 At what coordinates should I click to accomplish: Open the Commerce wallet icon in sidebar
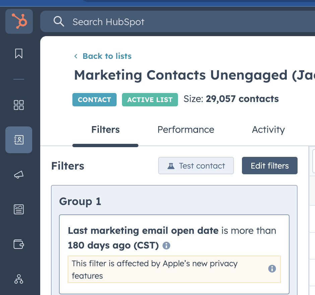point(19,244)
